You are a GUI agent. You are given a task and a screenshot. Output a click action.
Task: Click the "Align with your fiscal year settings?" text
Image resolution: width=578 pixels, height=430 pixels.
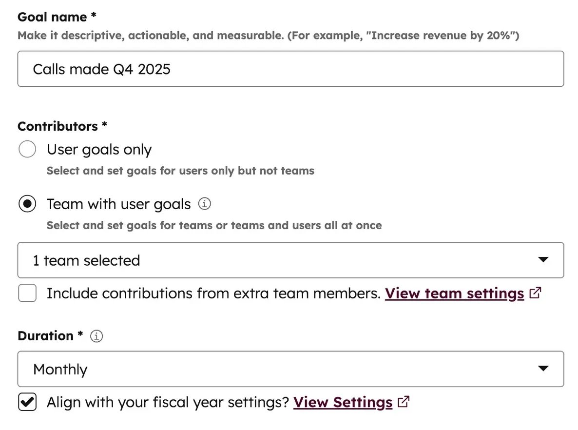pos(168,402)
